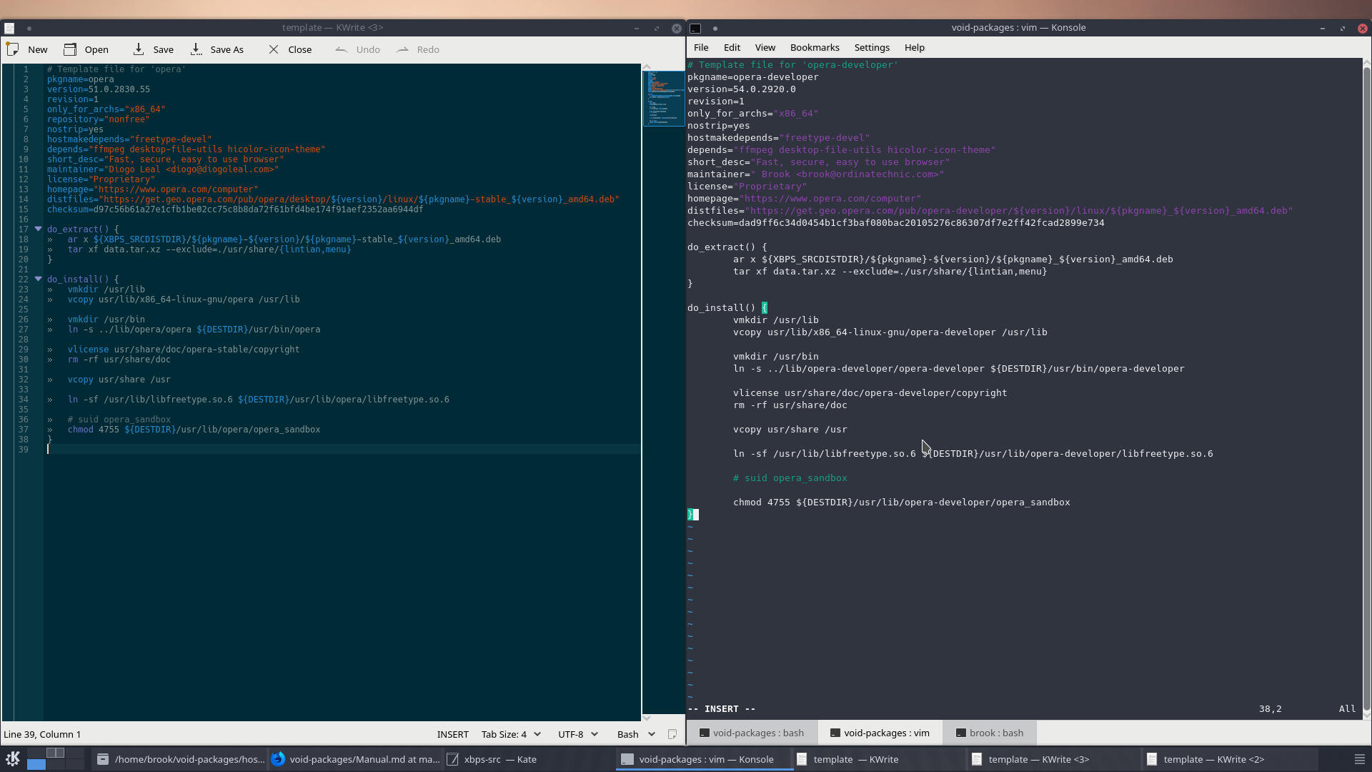Open the Konsole Settings menu
This screenshot has width=1372, height=772.
tap(872, 47)
